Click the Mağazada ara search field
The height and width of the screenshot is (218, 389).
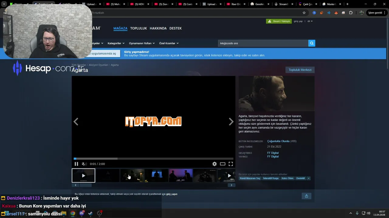pos(263,43)
